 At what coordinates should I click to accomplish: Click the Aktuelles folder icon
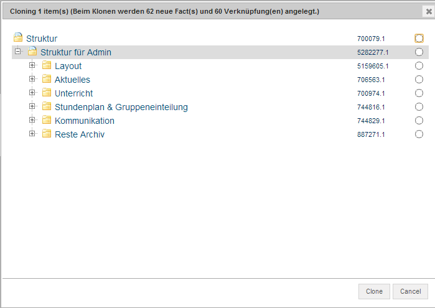47,80
